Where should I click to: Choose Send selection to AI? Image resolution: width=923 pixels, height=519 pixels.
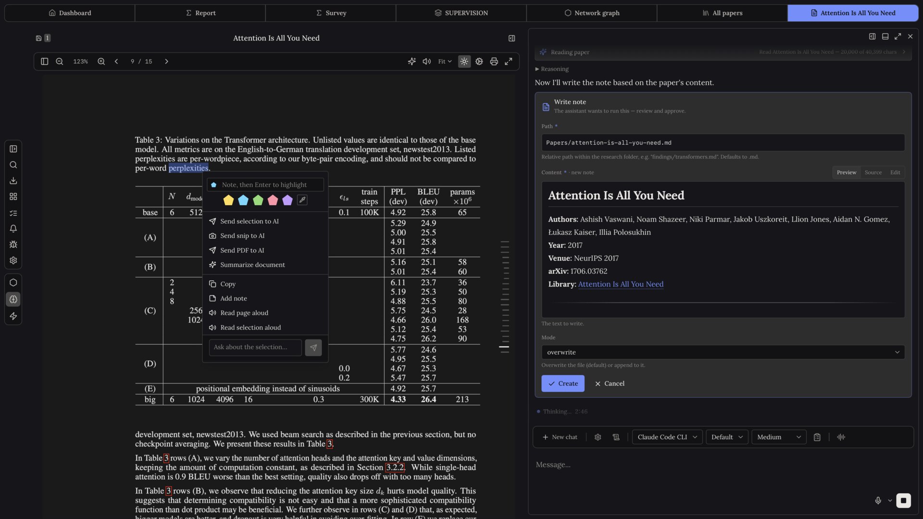(x=265, y=222)
